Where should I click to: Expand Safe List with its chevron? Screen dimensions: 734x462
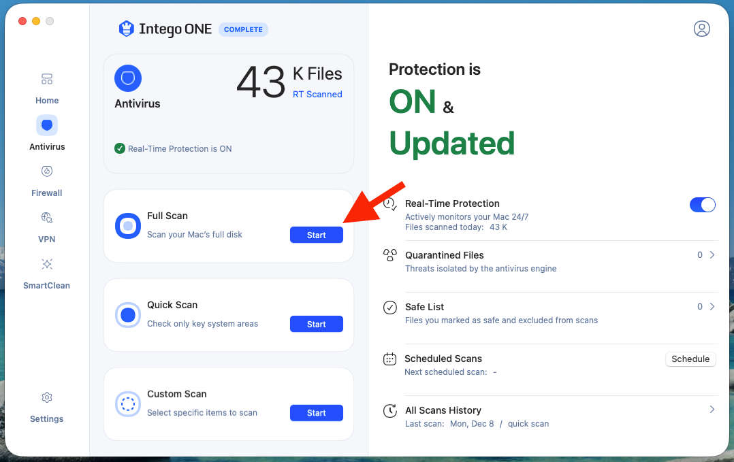point(712,307)
